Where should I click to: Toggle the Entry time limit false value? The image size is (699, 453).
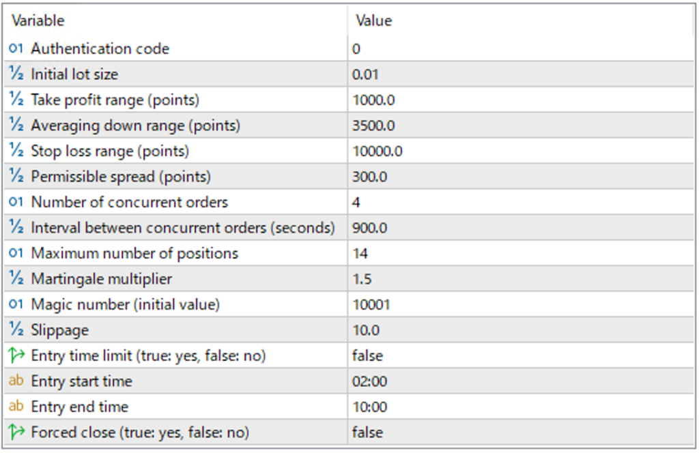(367, 355)
